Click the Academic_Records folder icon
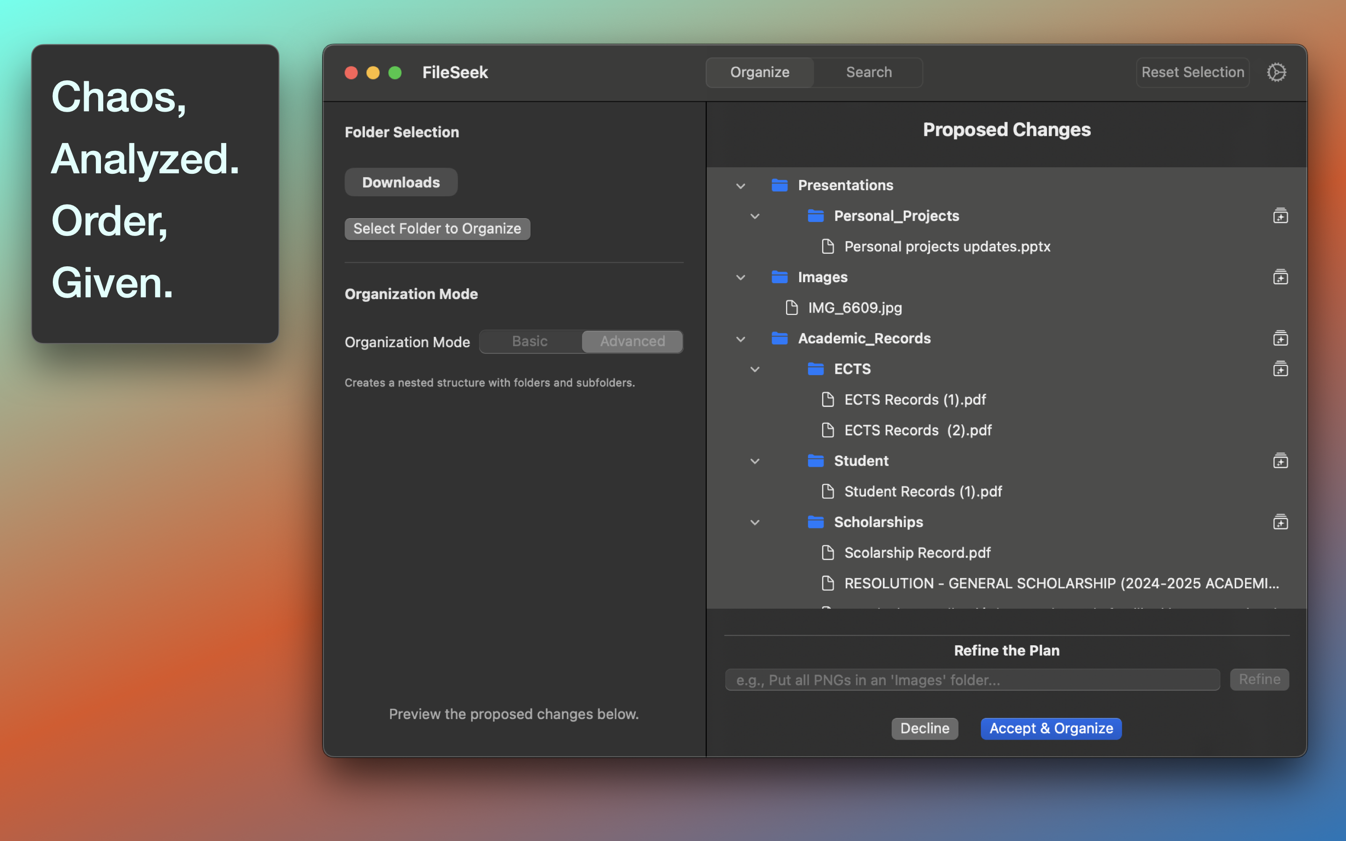This screenshot has height=841, width=1346. tap(779, 338)
